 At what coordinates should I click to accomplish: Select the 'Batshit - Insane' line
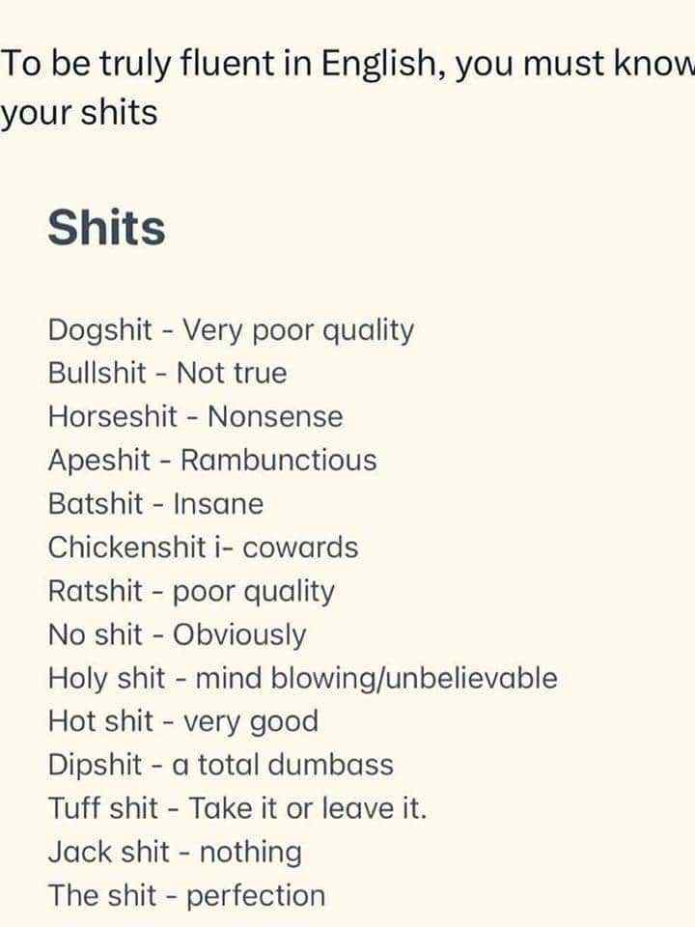pyautogui.click(x=156, y=504)
